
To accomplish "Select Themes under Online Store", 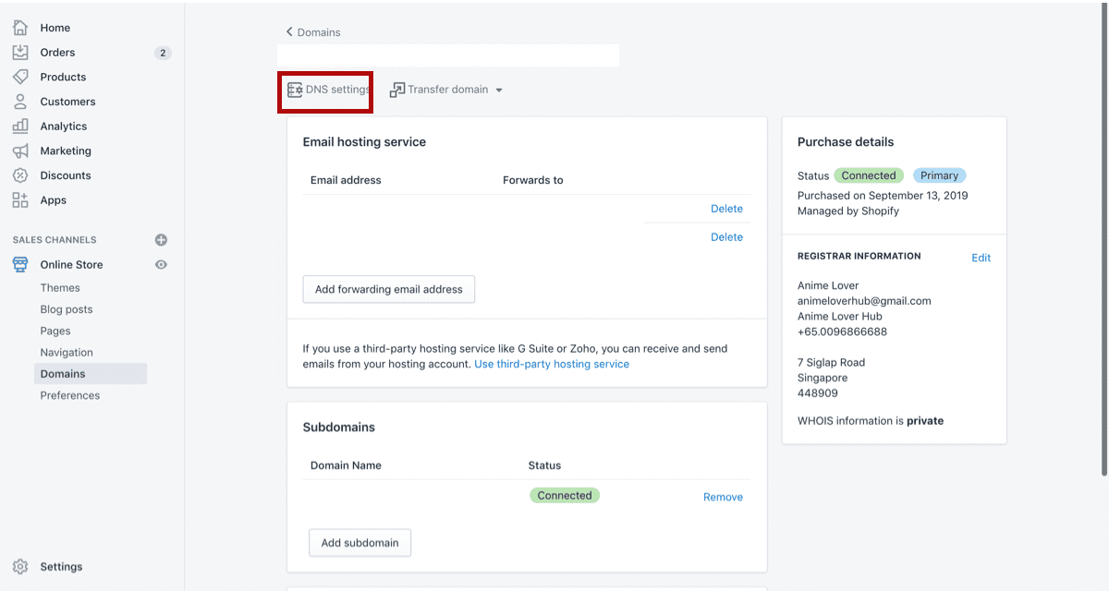I will (x=60, y=288).
